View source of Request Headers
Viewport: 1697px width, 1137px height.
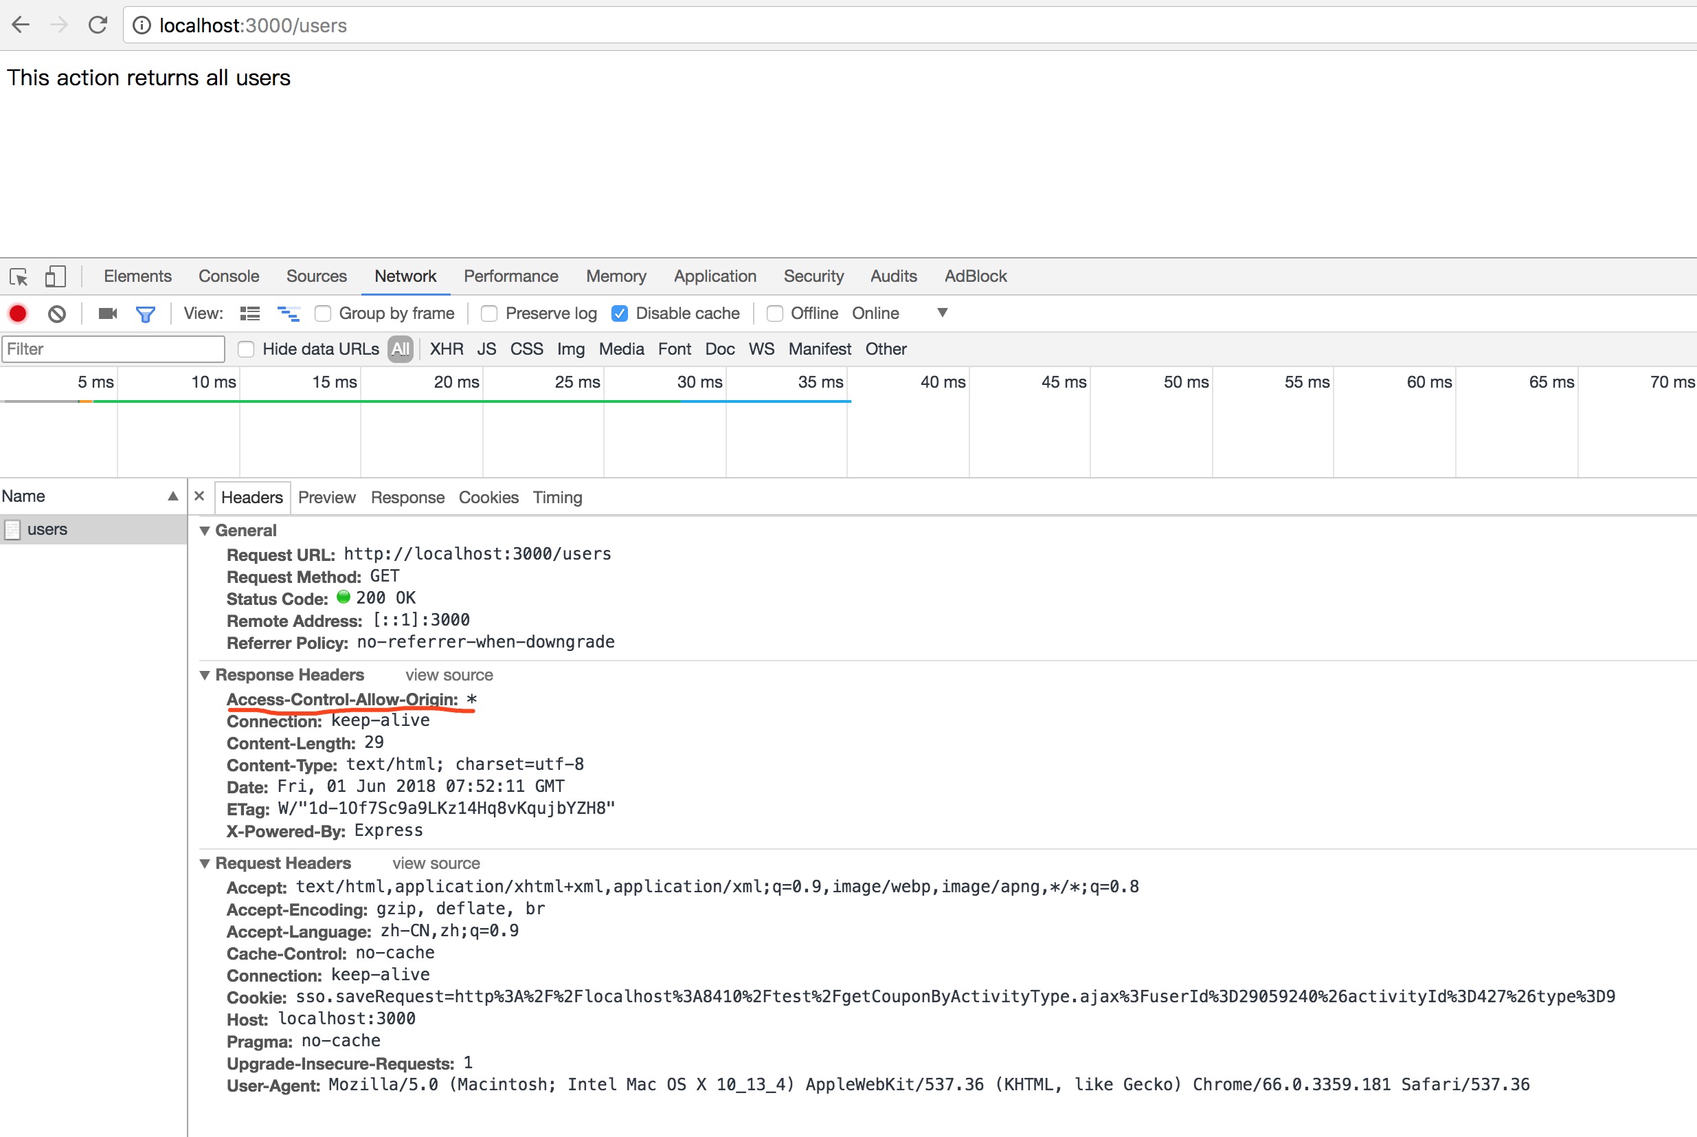pyautogui.click(x=436, y=863)
